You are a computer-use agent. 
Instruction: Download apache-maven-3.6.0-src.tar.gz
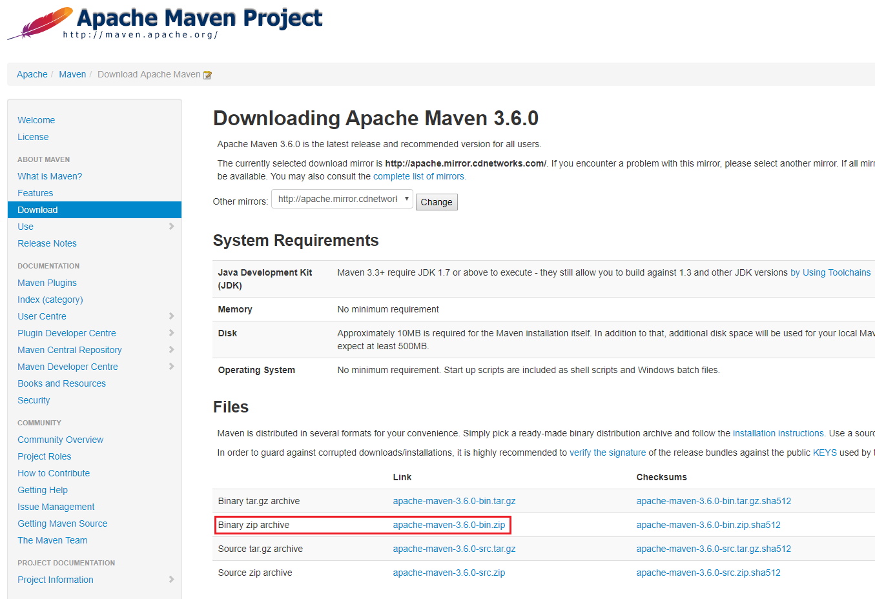(454, 549)
